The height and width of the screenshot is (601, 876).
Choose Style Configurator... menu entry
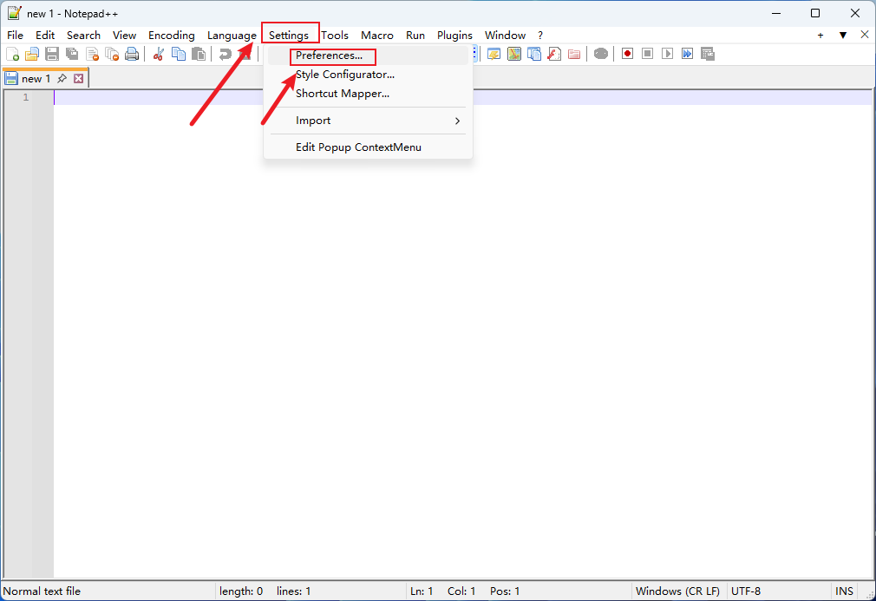(344, 75)
